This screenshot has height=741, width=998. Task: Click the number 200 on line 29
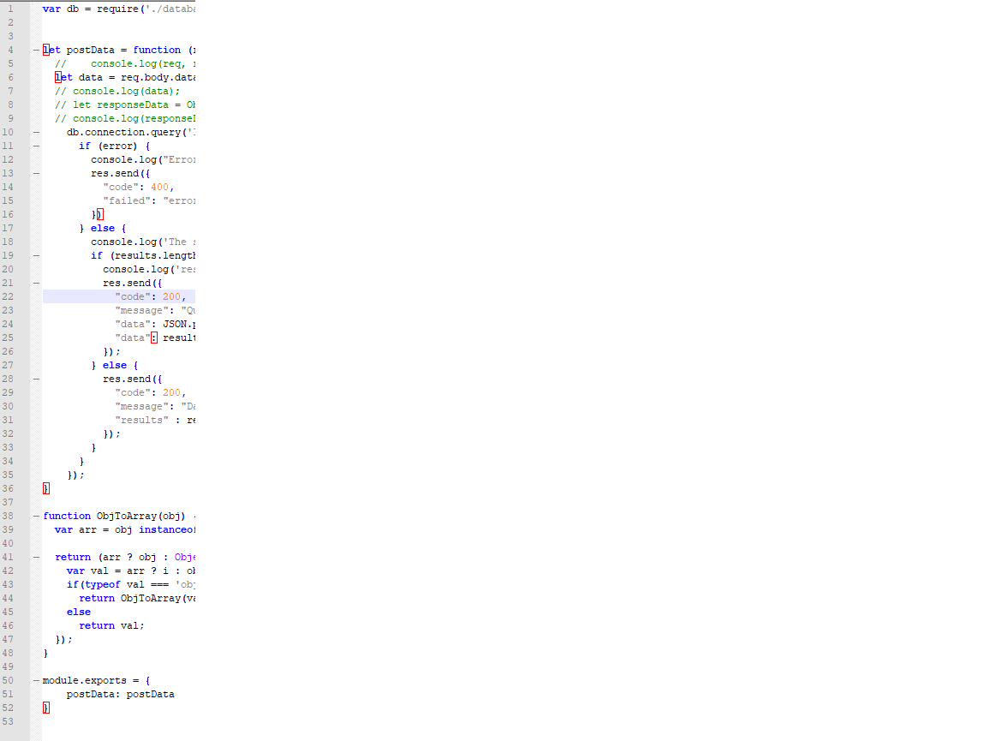pos(172,393)
